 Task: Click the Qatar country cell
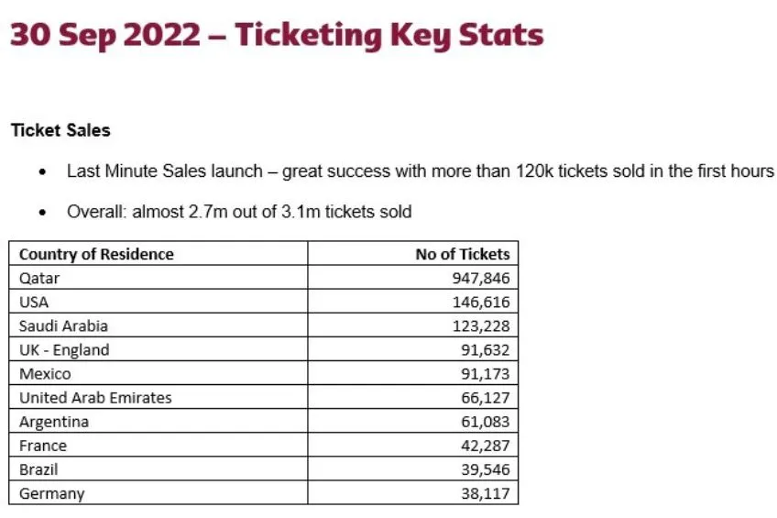39,278
